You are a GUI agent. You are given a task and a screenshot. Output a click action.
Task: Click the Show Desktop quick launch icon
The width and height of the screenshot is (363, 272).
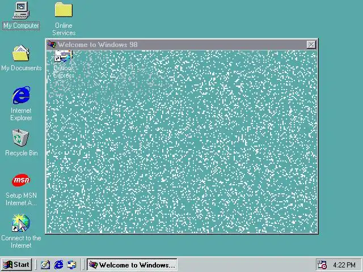45,265
